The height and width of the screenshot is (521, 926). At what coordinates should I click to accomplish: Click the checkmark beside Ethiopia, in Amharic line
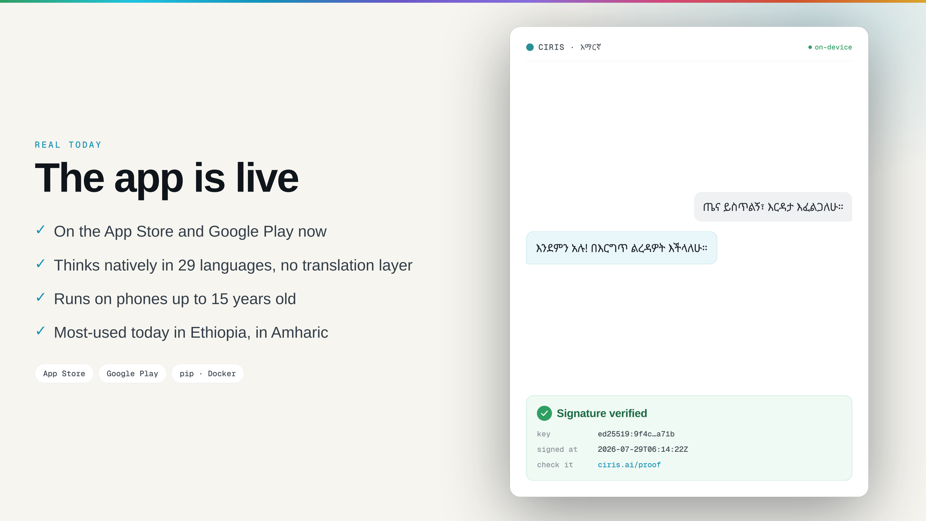tap(40, 330)
